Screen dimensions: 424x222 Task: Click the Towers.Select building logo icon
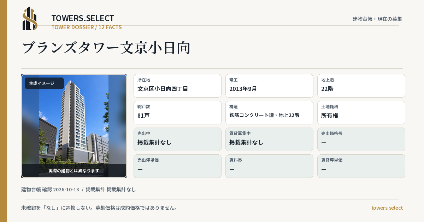30,18
